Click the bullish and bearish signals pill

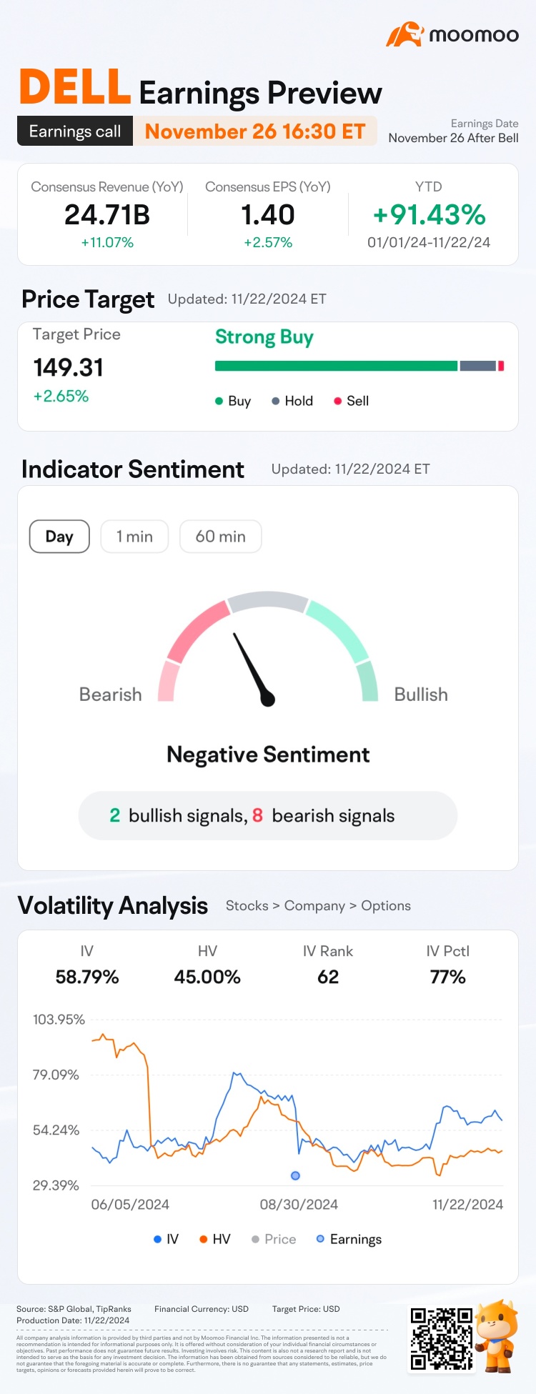tap(267, 815)
